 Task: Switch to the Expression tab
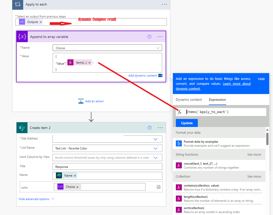point(217,100)
